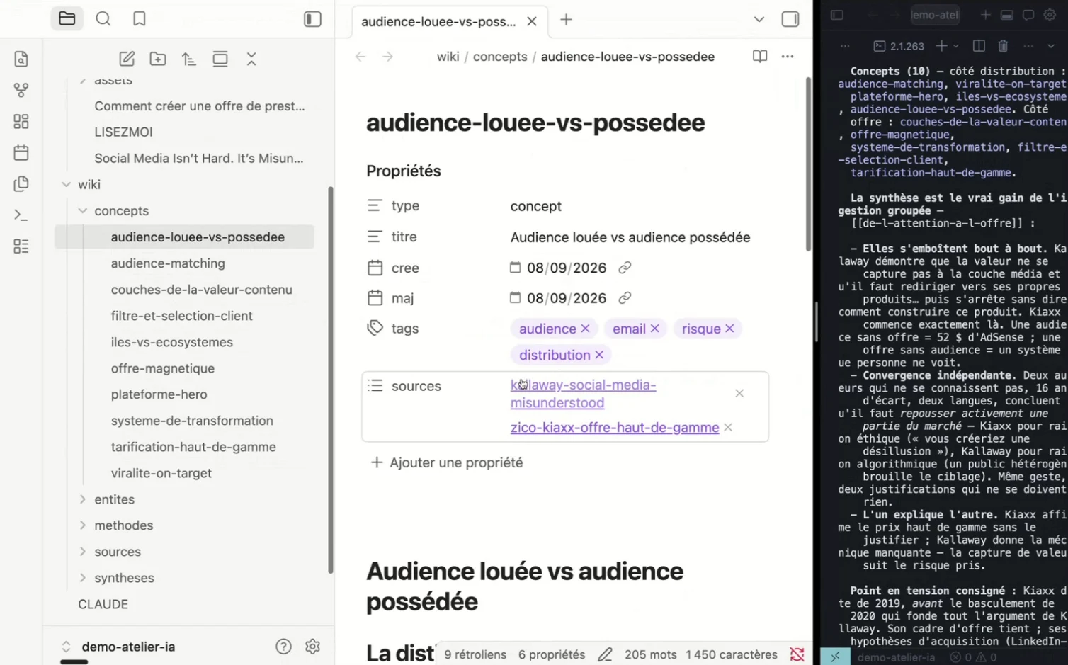Open the command palette ribbon icon
The image size is (1068, 665).
point(21,215)
